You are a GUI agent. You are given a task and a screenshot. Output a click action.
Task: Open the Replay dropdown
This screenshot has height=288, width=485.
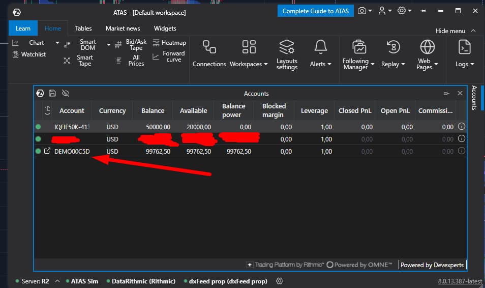click(393, 53)
